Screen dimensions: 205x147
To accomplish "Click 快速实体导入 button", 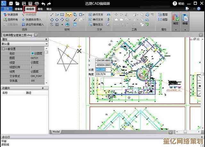I will click(35, 20).
